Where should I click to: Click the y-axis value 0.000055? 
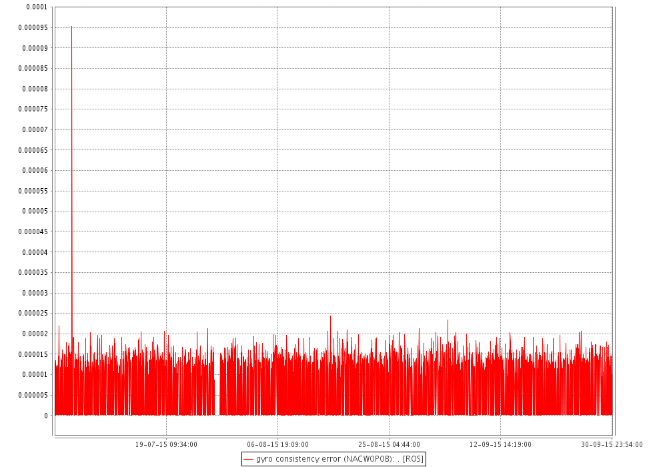pos(33,191)
